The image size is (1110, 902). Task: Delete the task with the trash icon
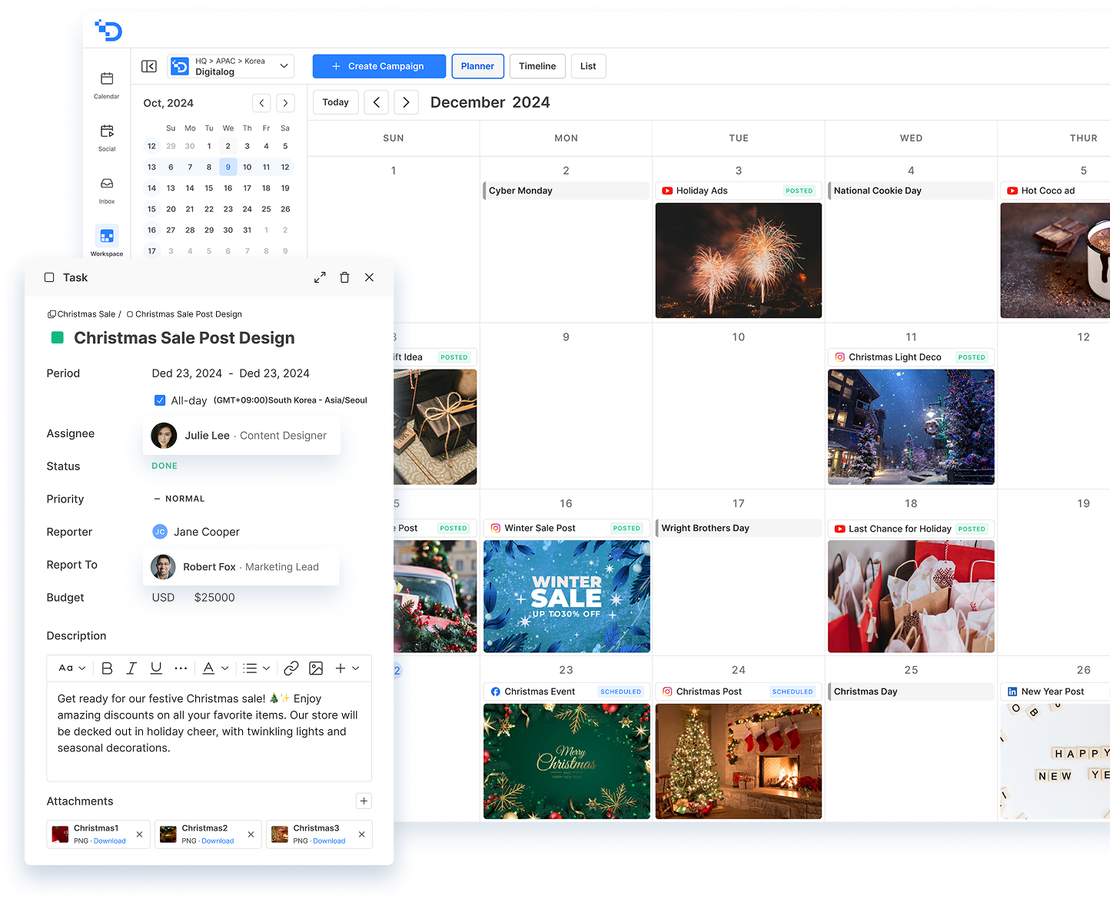click(x=344, y=277)
